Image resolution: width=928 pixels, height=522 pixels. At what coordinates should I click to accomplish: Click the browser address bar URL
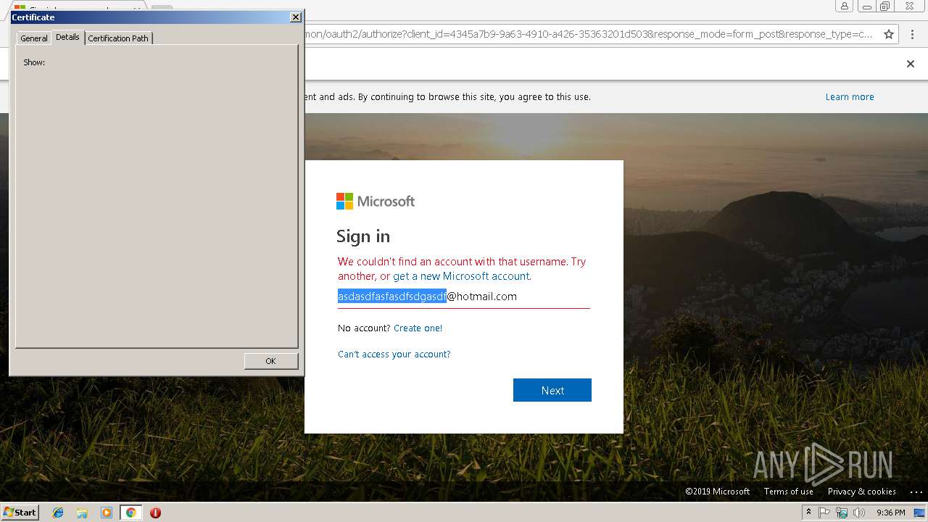pos(589,34)
